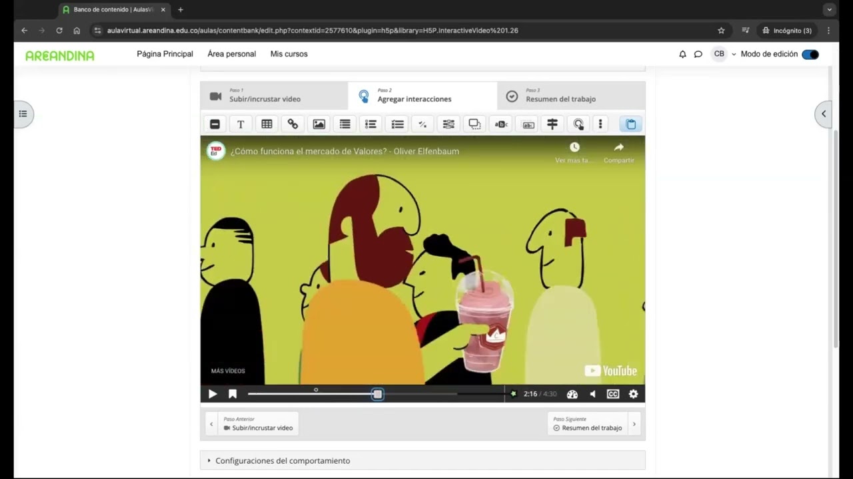The image size is (853, 479).
Task: Add a True/False question interaction
Action: 423,124
